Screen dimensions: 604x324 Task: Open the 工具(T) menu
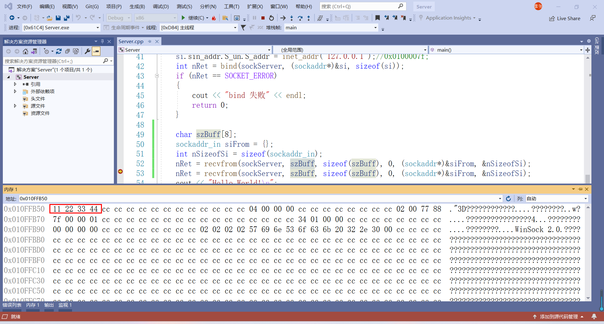coord(232,6)
